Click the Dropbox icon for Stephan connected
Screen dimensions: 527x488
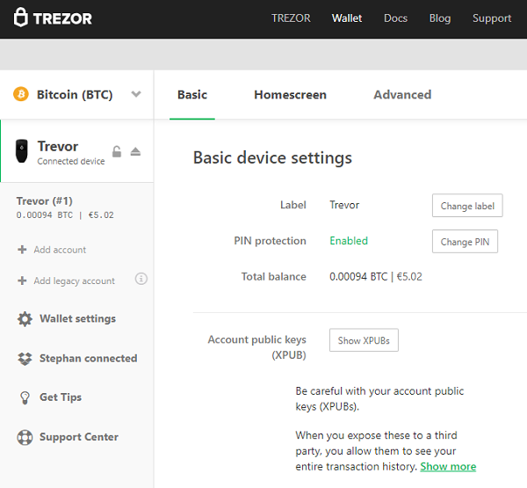tap(25, 359)
